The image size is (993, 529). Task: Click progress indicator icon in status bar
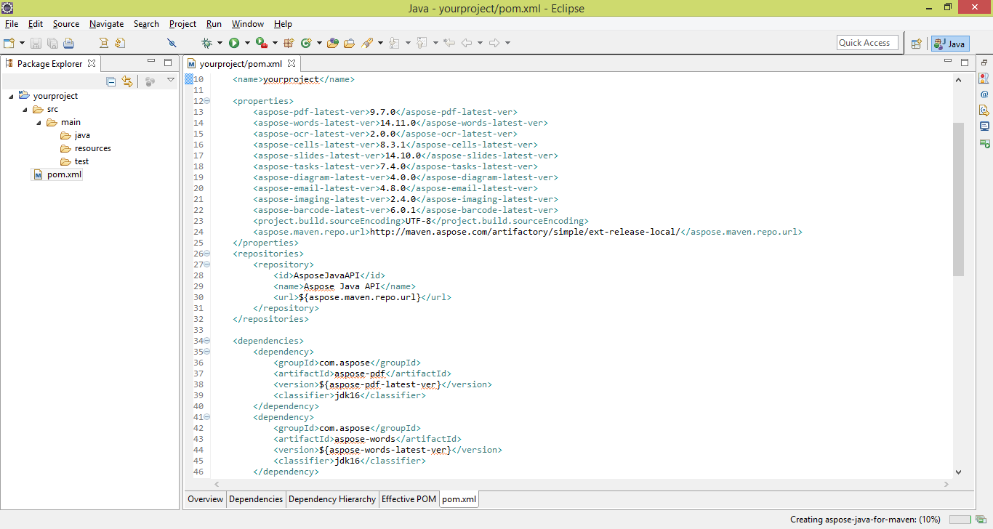(981, 520)
